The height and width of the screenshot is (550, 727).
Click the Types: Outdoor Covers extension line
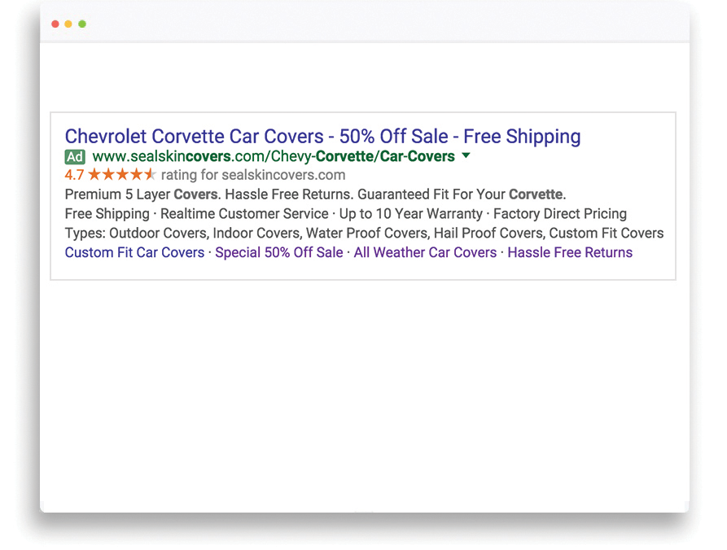[363, 233]
